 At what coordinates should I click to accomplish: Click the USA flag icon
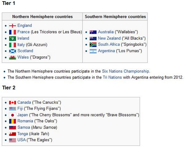[13, 140]
